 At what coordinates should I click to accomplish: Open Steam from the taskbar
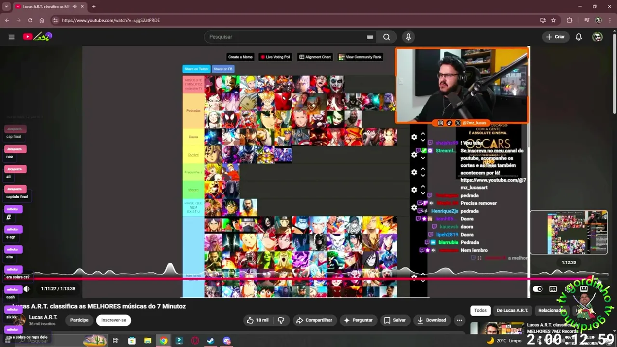pyautogui.click(x=211, y=341)
